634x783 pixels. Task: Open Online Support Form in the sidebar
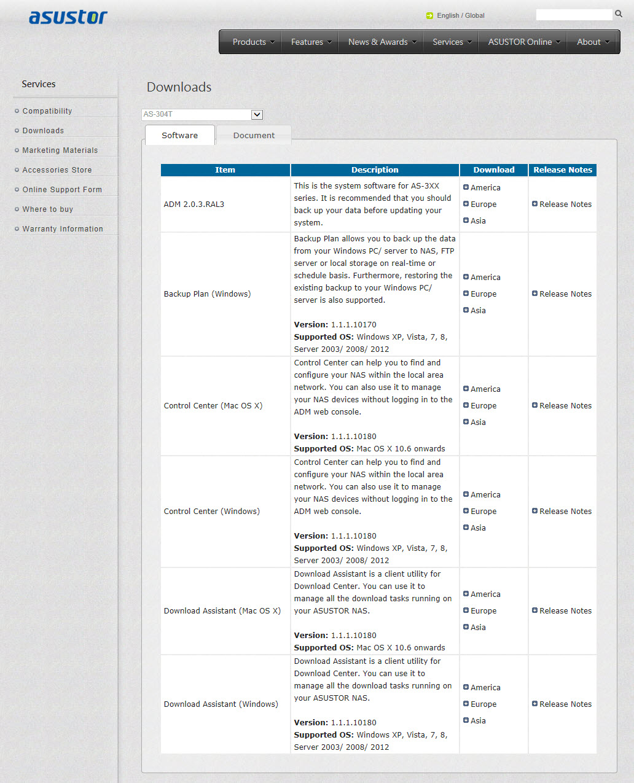[x=62, y=190]
